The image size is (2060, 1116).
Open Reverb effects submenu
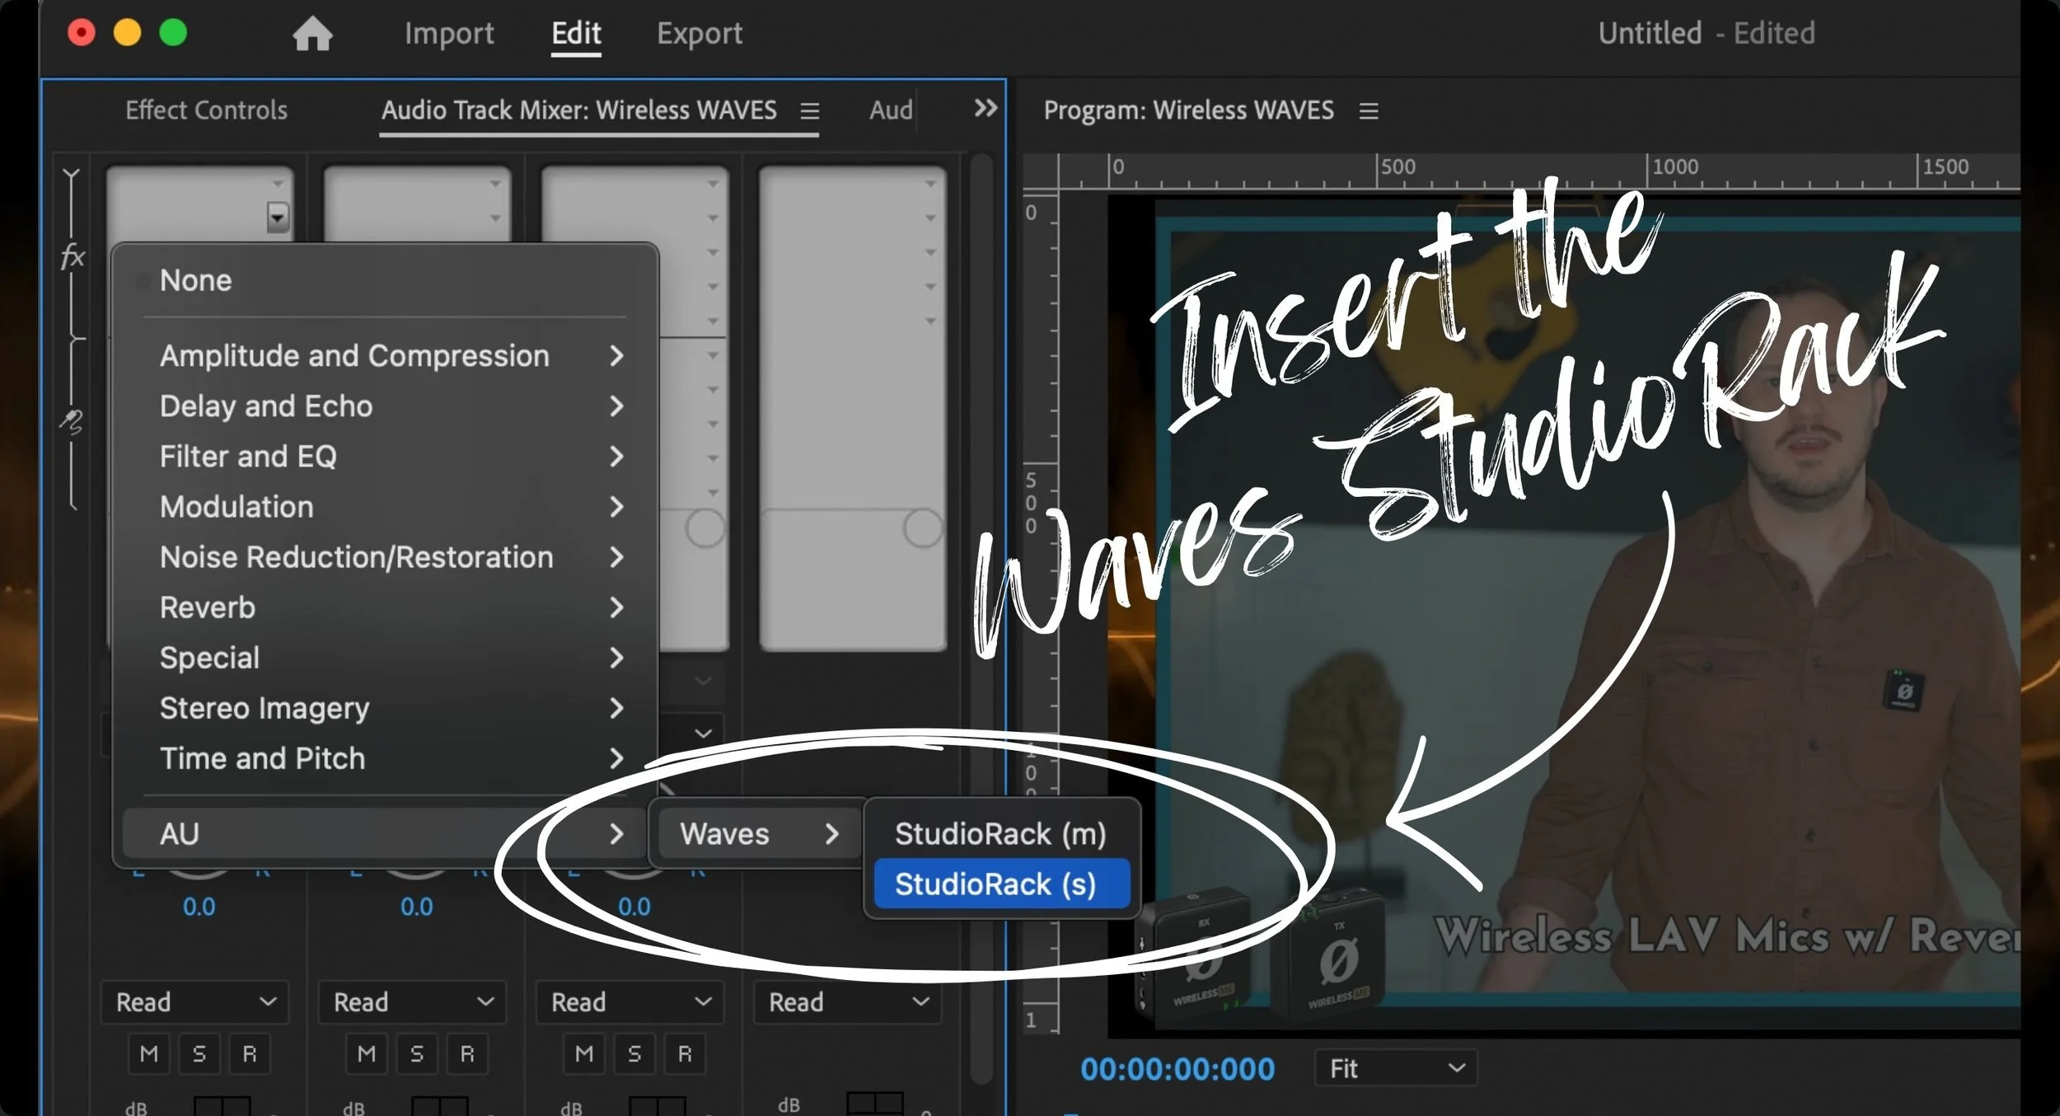[x=384, y=607]
